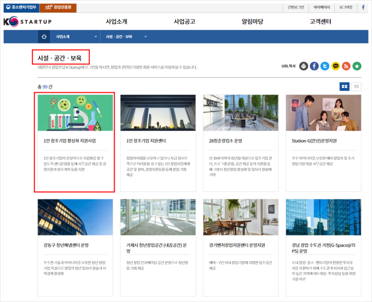Share page via Twitter icon
The width and height of the screenshot is (372, 302).
[x=325, y=66]
